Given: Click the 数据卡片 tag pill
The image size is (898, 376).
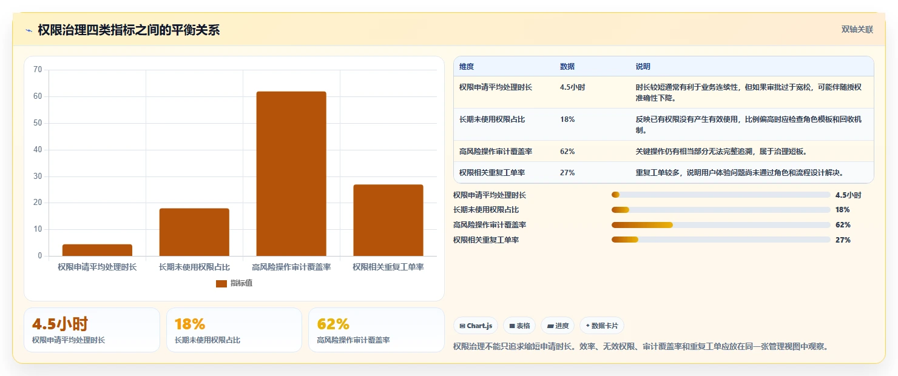Looking at the screenshot, I should click(x=602, y=326).
